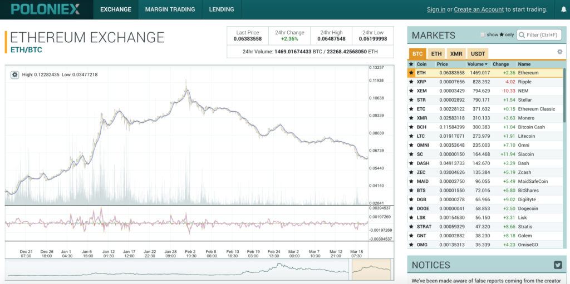This screenshot has width=570, height=284.
Task: Toggle the STR favorite star
Action: click(411, 100)
